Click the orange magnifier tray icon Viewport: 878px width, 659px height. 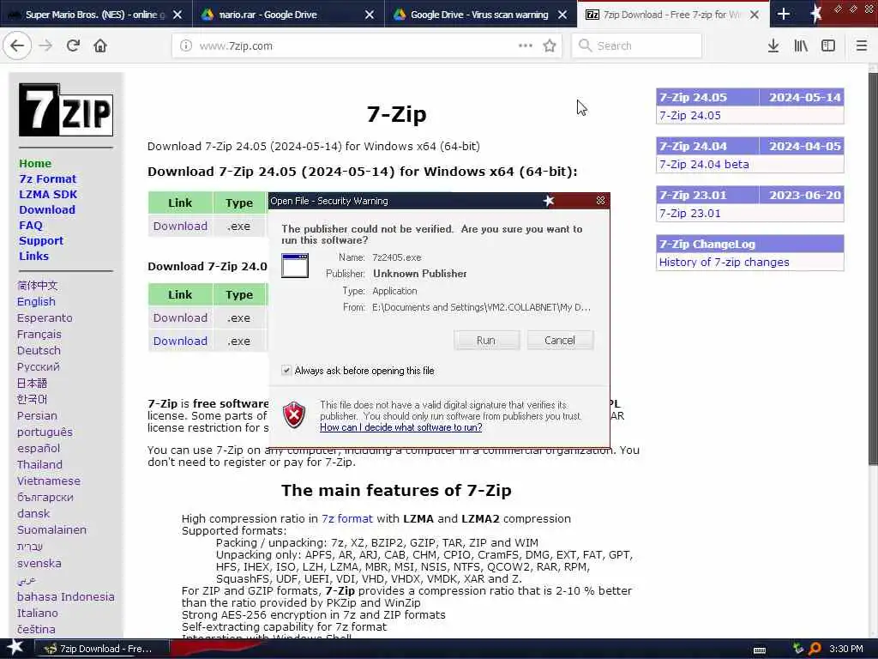pyautogui.click(x=815, y=649)
